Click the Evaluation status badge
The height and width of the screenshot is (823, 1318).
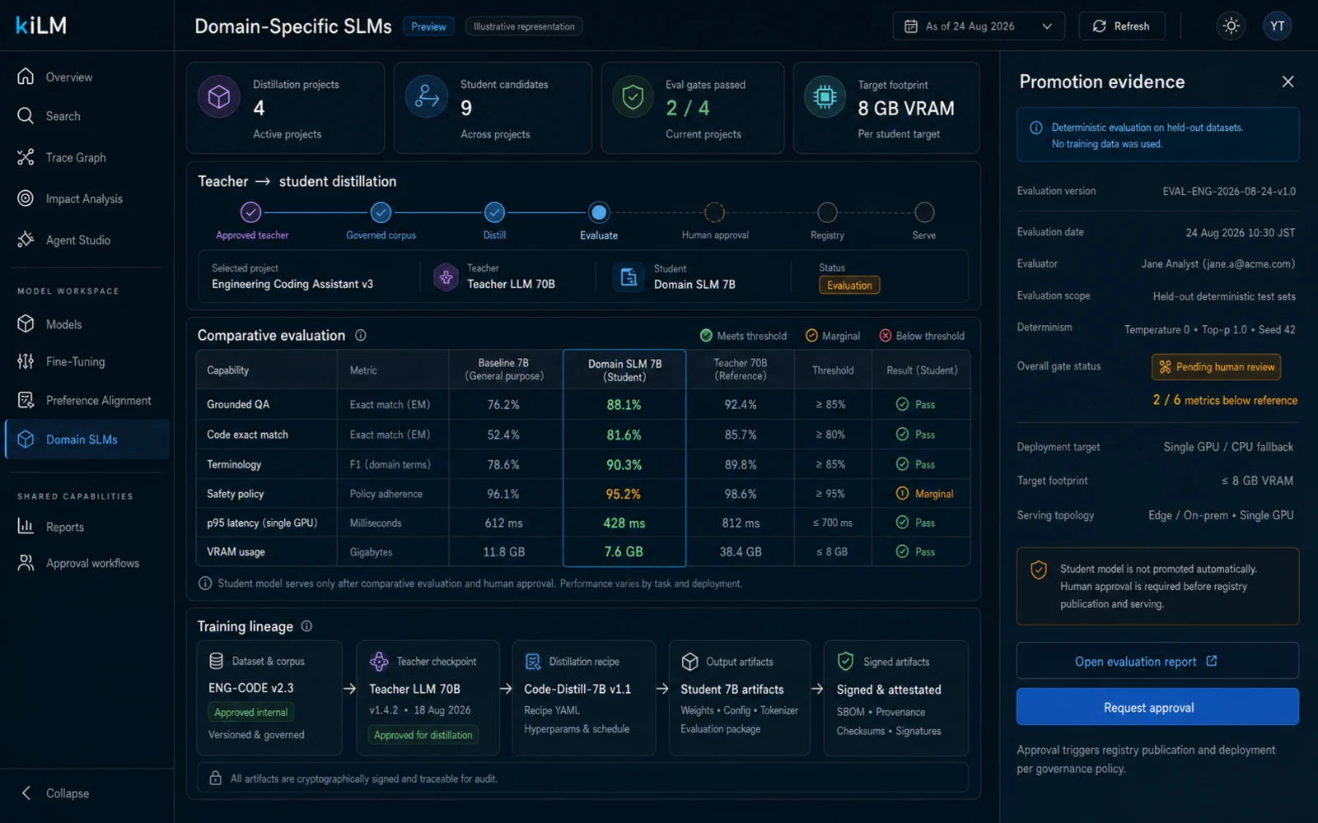click(849, 286)
